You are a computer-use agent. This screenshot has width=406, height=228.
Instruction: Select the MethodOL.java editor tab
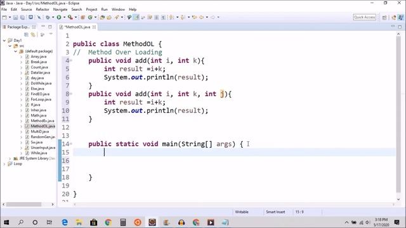click(x=77, y=27)
